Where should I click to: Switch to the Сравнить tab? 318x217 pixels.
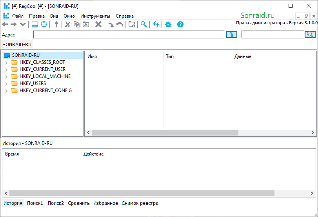pos(79,203)
